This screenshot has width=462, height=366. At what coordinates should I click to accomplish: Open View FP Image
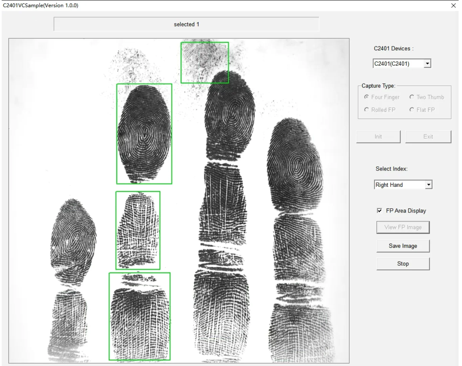pos(403,227)
